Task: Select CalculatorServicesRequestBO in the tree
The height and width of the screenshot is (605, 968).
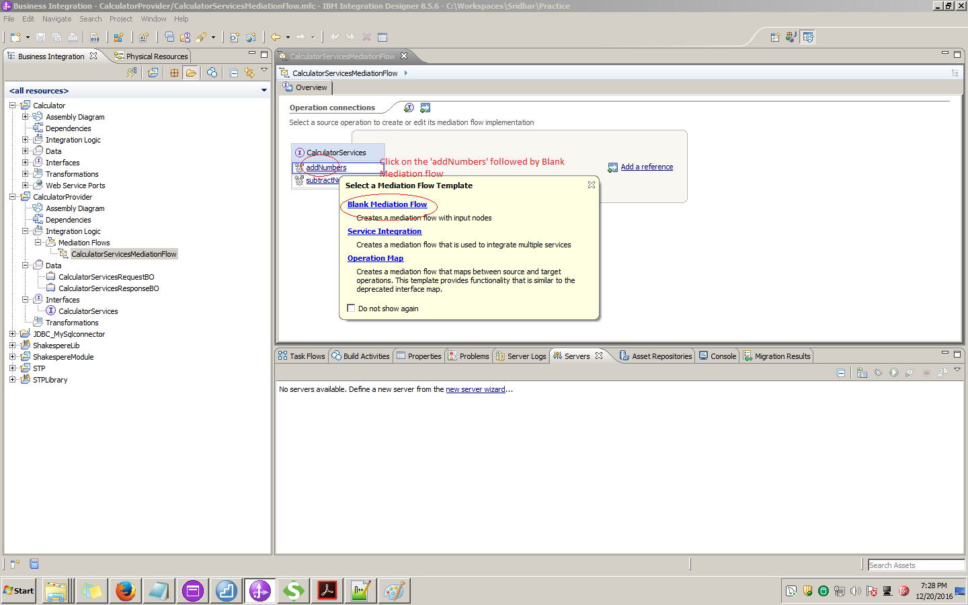Action: pos(106,277)
